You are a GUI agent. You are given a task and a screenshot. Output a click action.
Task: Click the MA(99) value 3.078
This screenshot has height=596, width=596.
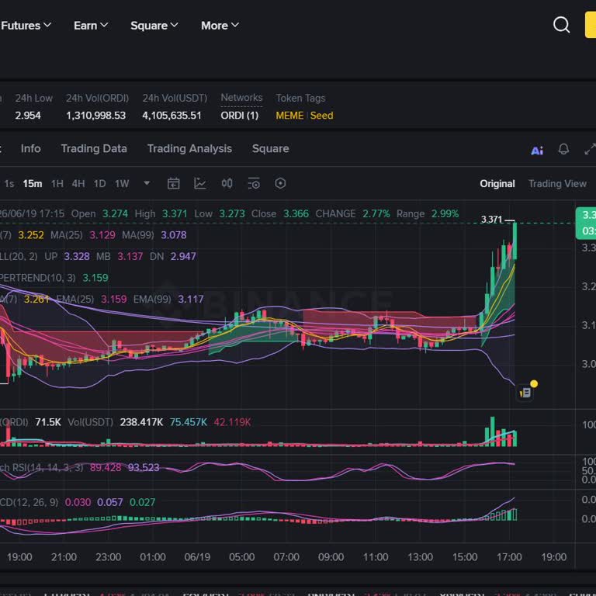(174, 235)
